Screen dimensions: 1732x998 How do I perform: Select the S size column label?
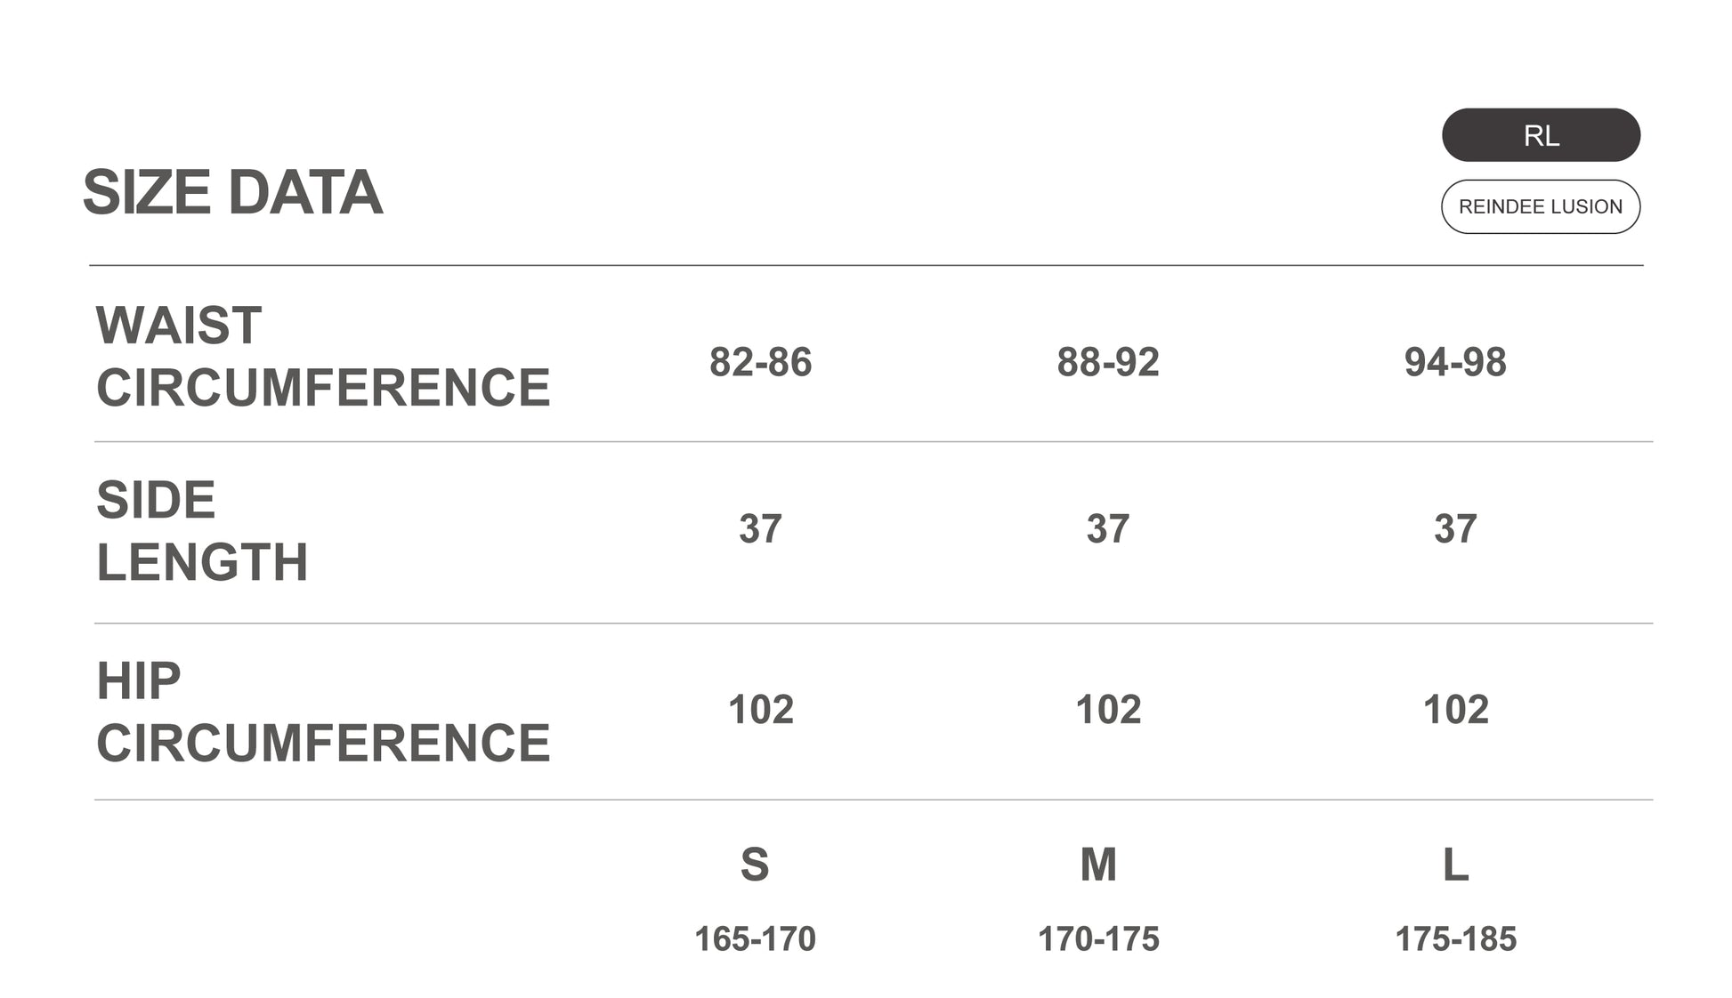coord(755,865)
